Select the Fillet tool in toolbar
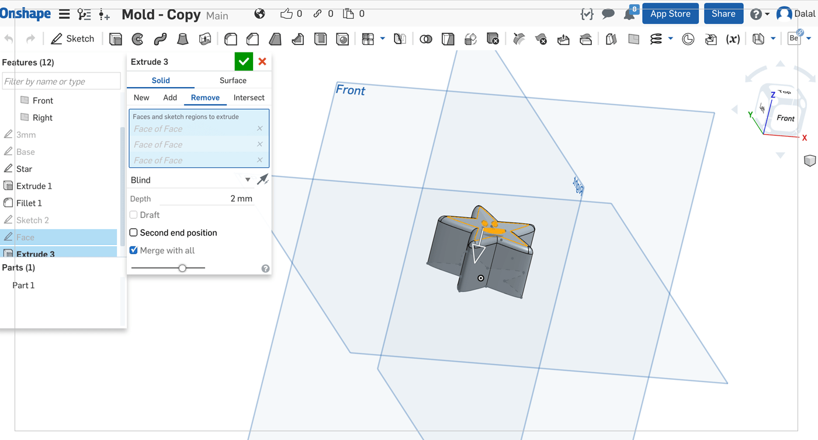The width and height of the screenshot is (818, 440). [231, 39]
